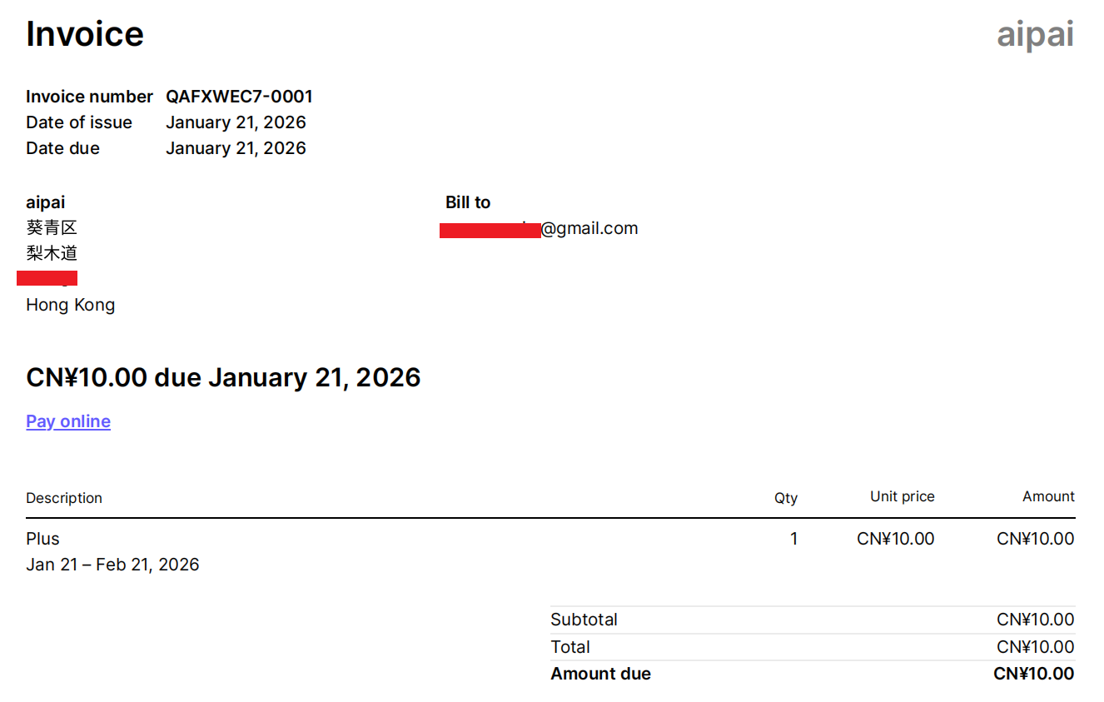Click the Invoice title heading

coord(85,34)
